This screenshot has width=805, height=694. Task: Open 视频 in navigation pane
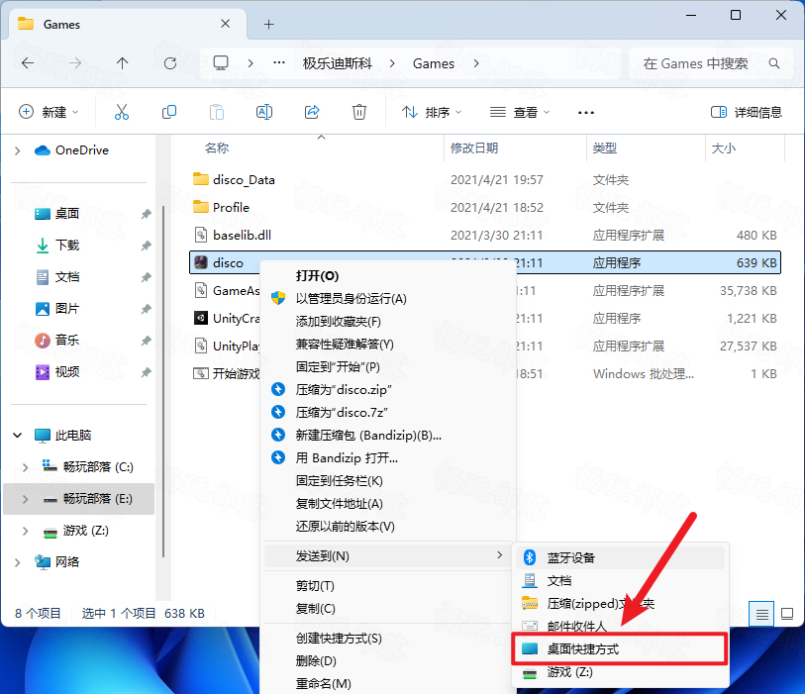click(x=67, y=371)
